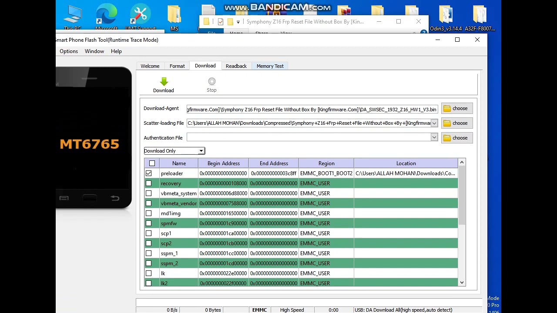Screen dimensions: 557x313
Task: Click the USB: DA Download All status text
Action: tap(403, 310)
